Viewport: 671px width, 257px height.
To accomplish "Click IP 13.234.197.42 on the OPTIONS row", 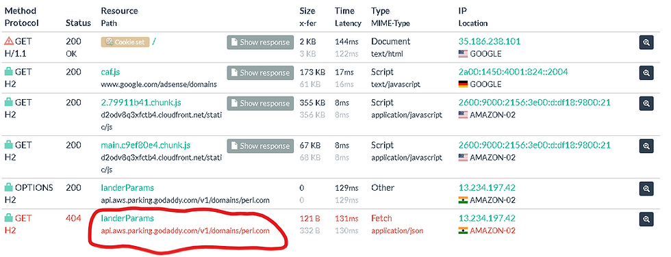I will [x=487, y=188].
